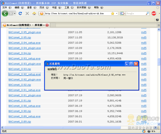The image size is (161, 134).
Task: Open the Google search engine selector
Action: pos(123,13)
